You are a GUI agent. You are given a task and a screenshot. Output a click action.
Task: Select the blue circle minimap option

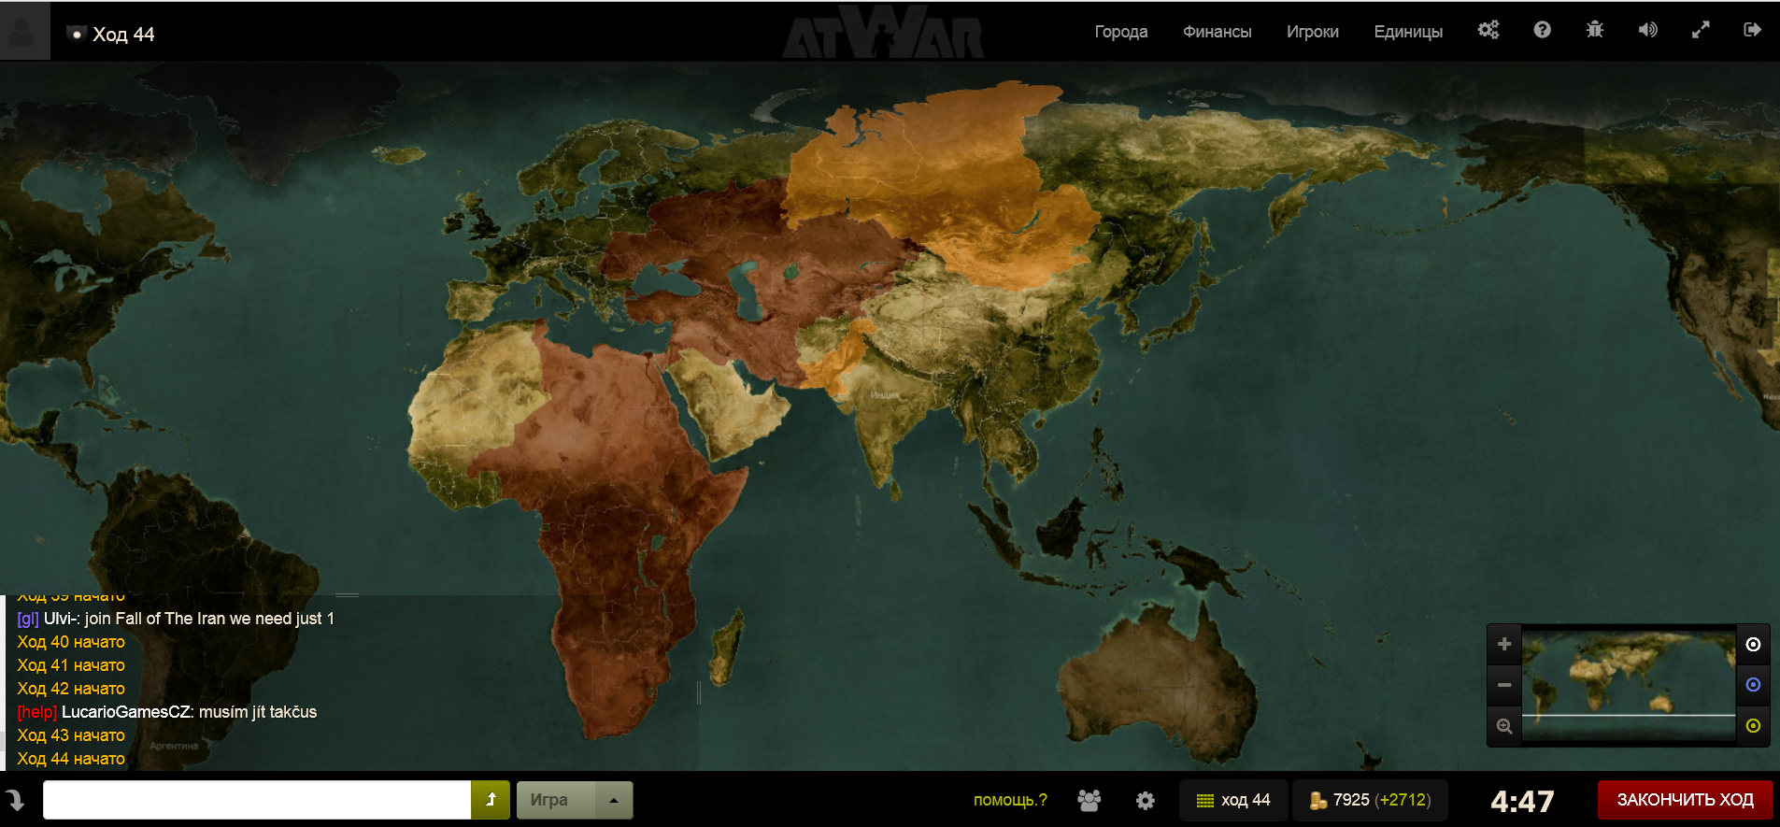[x=1753, y=685]
